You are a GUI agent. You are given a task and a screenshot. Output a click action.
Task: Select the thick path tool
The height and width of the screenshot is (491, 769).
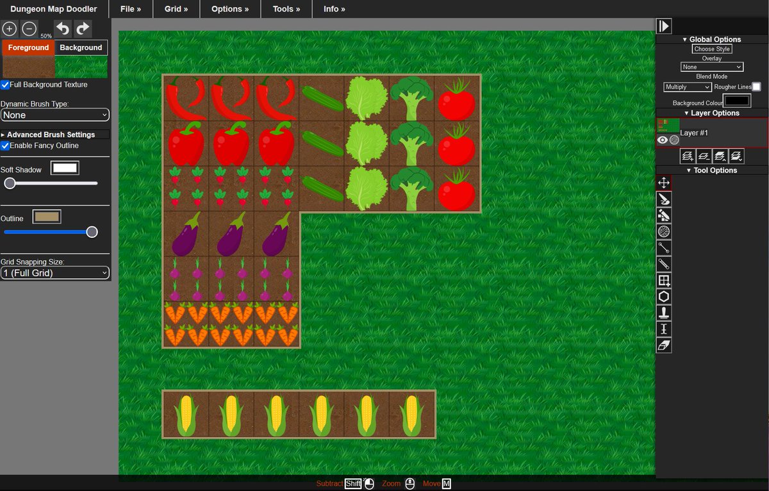coord(664,264)
